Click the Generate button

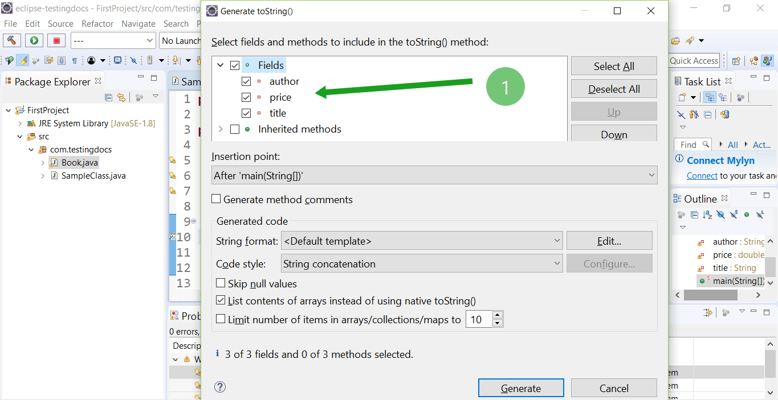coord(520,387)
